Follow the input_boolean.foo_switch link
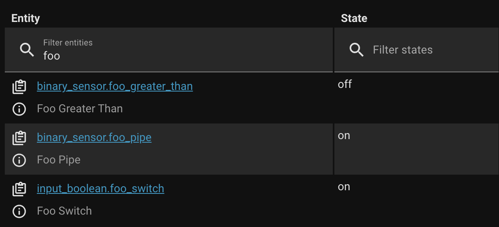Viewport: 499px width, 227px height. click(x=100, y=189)
